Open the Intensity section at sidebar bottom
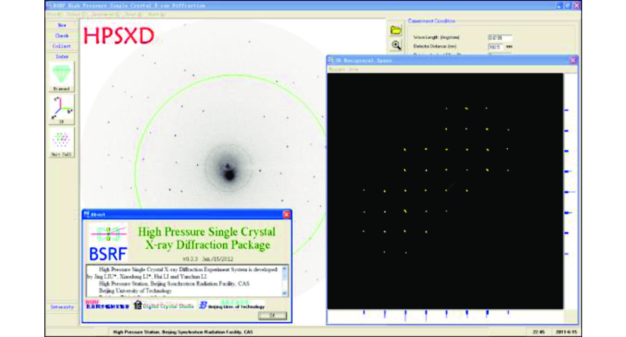 62,307
